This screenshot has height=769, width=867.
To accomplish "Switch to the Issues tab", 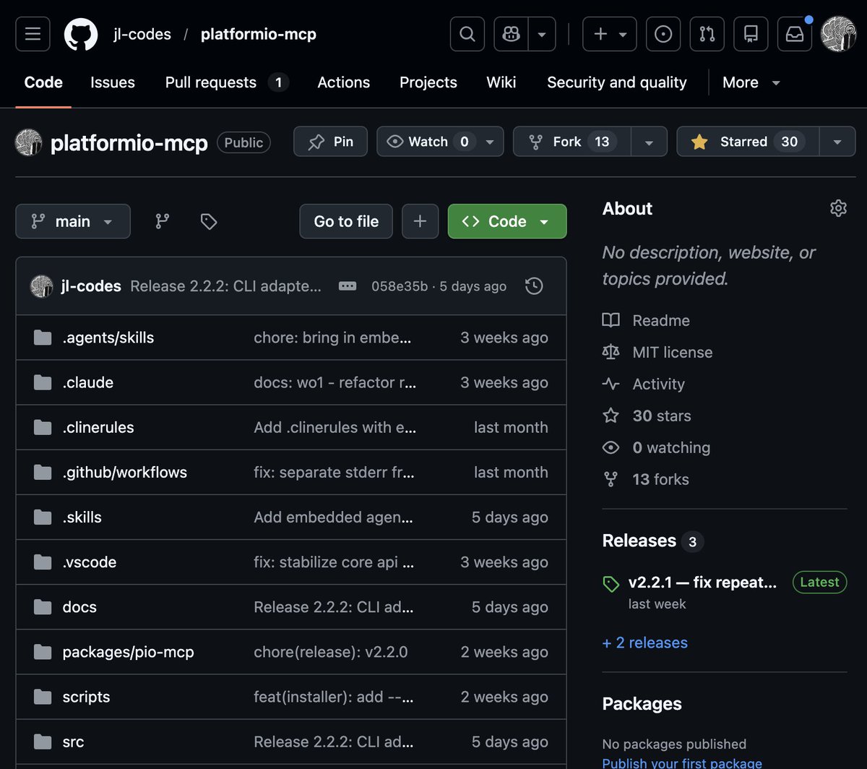I will pos(113,82).
